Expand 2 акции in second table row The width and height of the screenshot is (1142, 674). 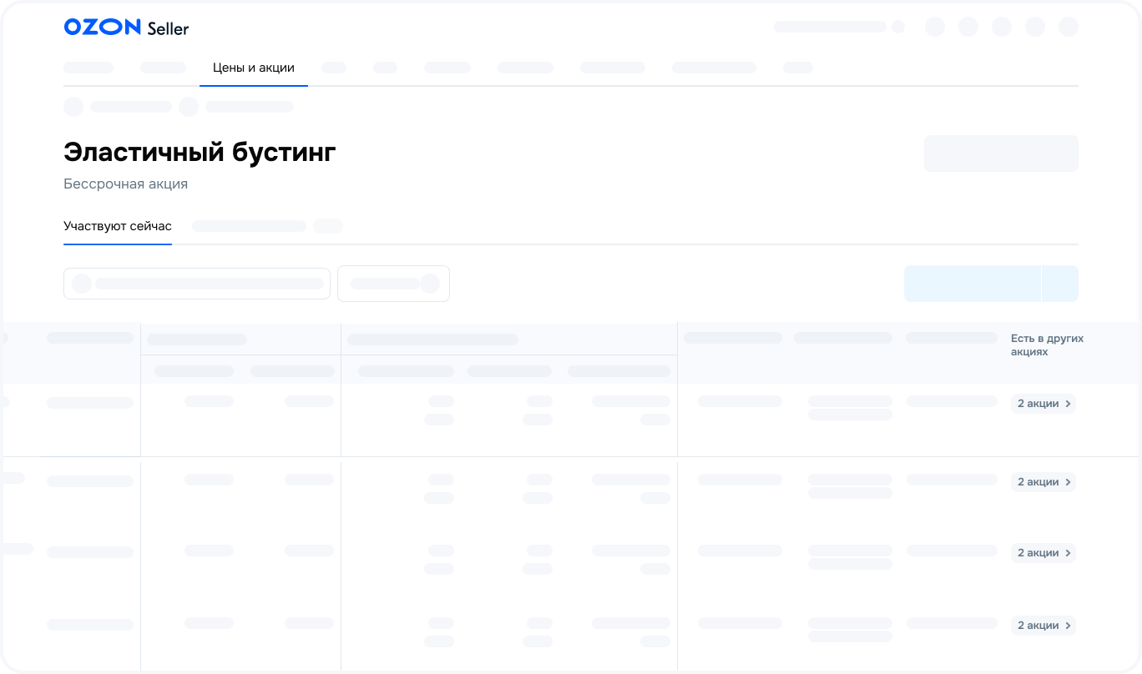tap(1043, 482)
